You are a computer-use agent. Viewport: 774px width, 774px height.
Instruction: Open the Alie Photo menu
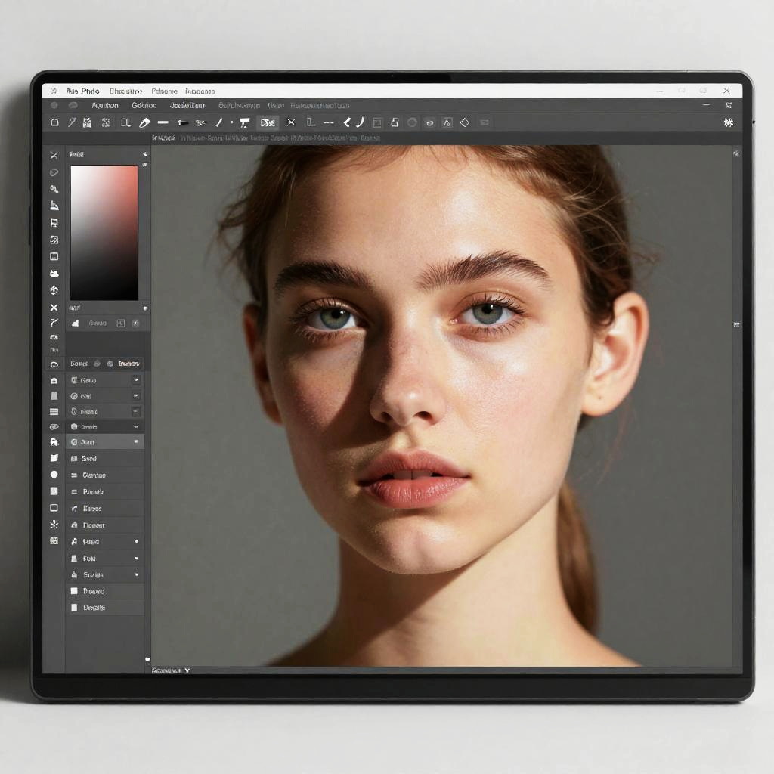tap(82, 91)
